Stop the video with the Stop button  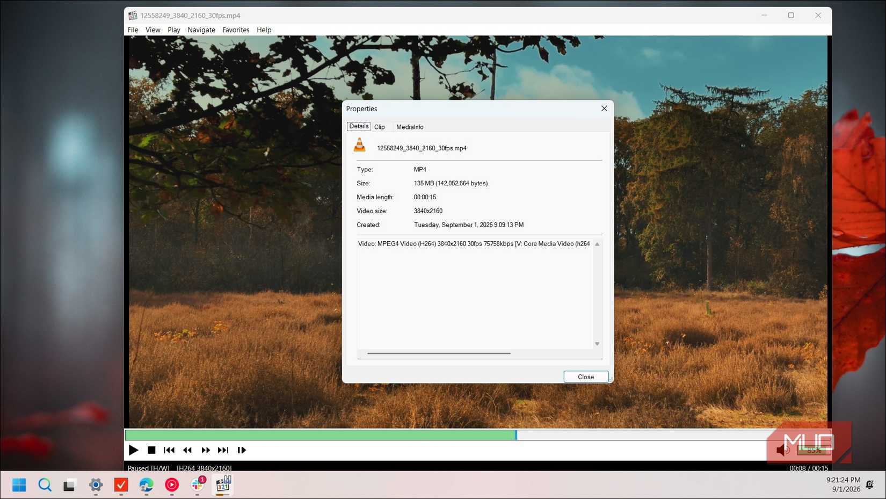click(x=151, y=450)
